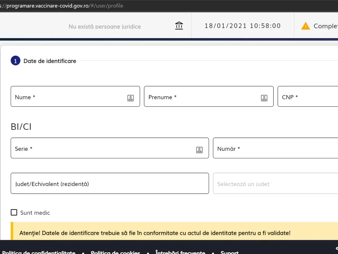Click the legal entities institution icon
The width and height of the screenshot is (338, 254).
click(179, 26)
